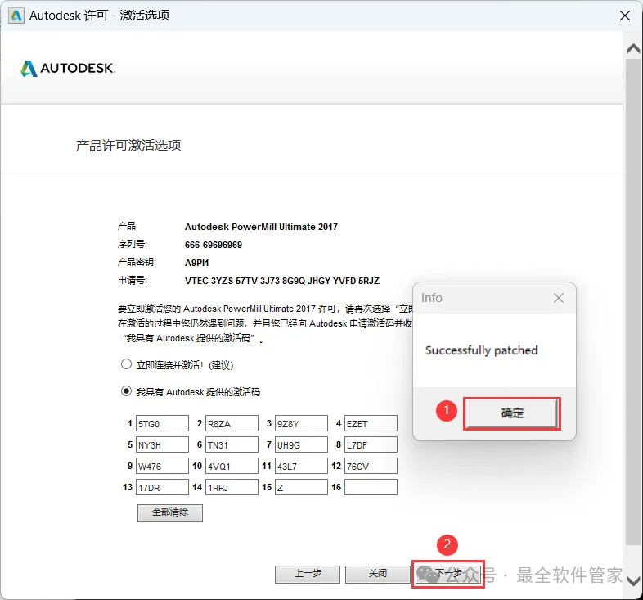The image size is (643, 600).
Task: Close the Info dialog with its X
Action: point(559,298)
